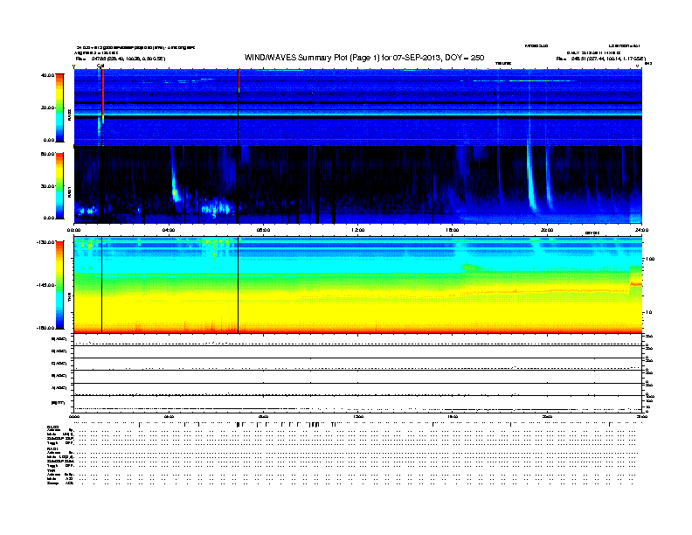This screenshot has width=692, height=535.
Task: Click the 10 label on TNR right axis
Action: [648, 313]
